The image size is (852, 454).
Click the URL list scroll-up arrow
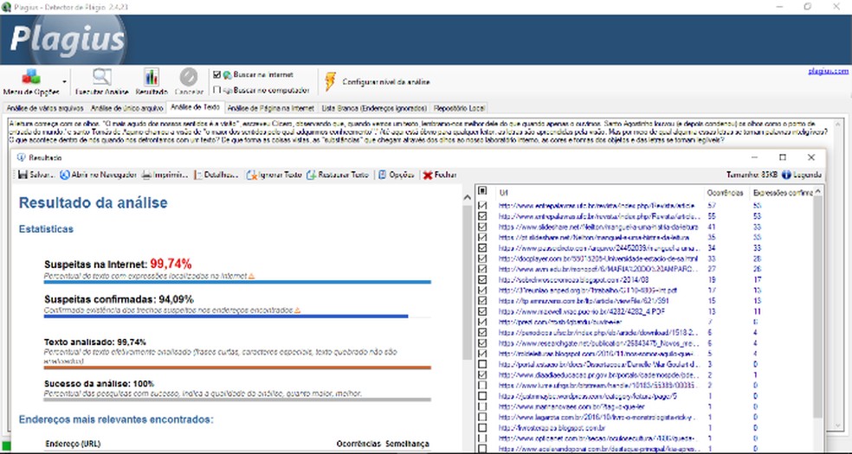(x=818, y=191)
